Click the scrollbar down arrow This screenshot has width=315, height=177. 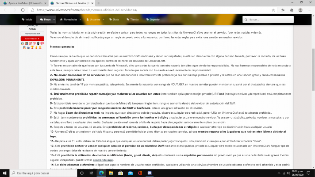(x=313, y=167)
